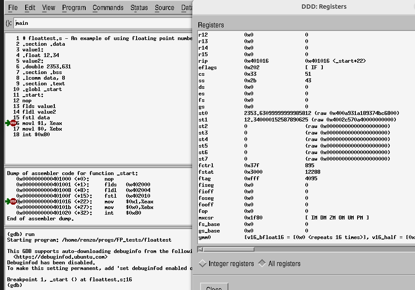Click source line 12 nop
The width and height of the screenshot is (415, 290).
click(27, 101)
